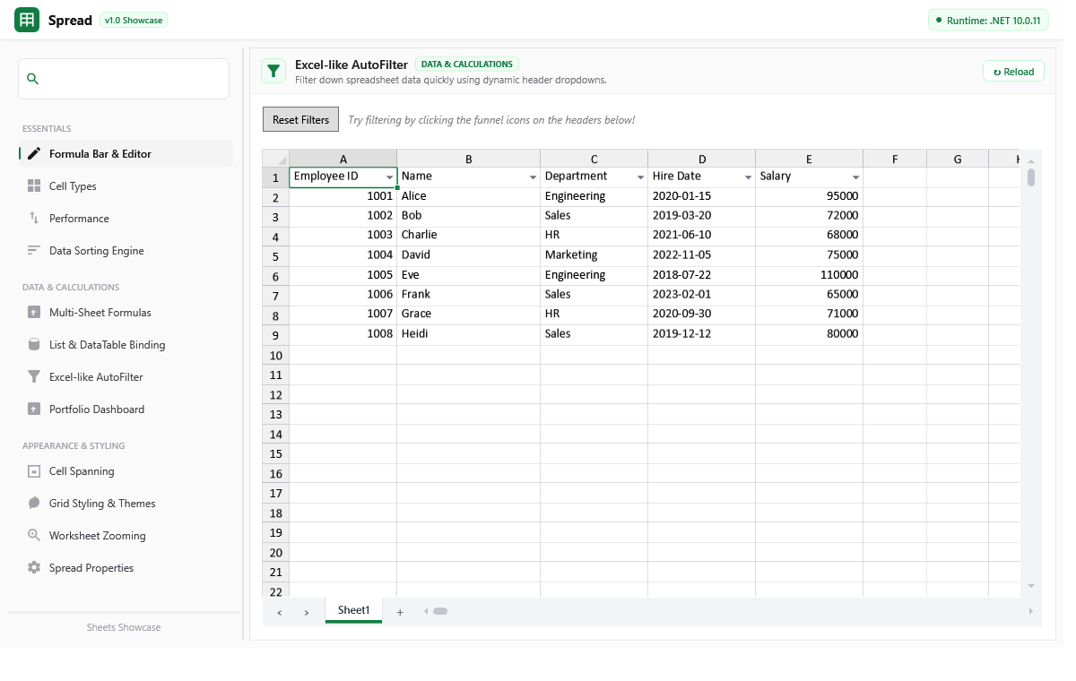Image resolution: width=1076 pixels, height=681 pixels.
Task: Select the cell with hire date 2023-02-01
Action: (x=702, y=295)
